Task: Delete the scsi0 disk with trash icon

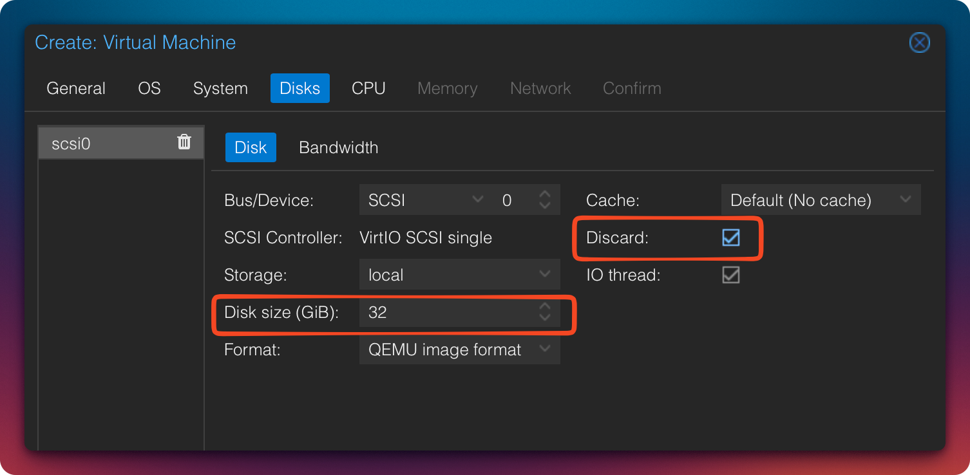Action: [184, 142]
